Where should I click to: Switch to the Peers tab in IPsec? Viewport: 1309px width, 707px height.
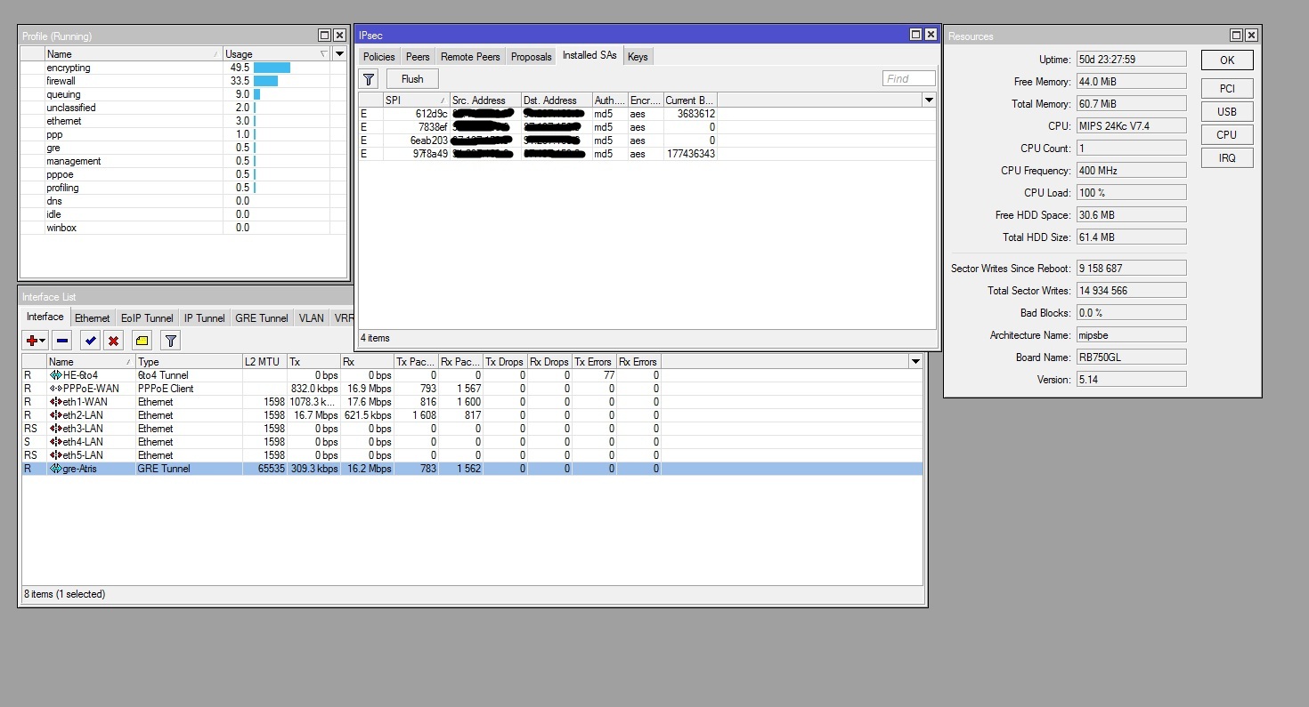(418, 56)
